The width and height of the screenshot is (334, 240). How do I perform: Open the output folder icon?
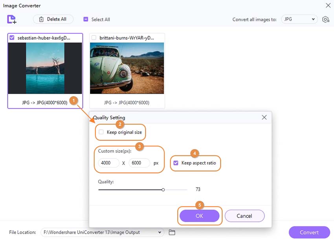tap(172, 232)
